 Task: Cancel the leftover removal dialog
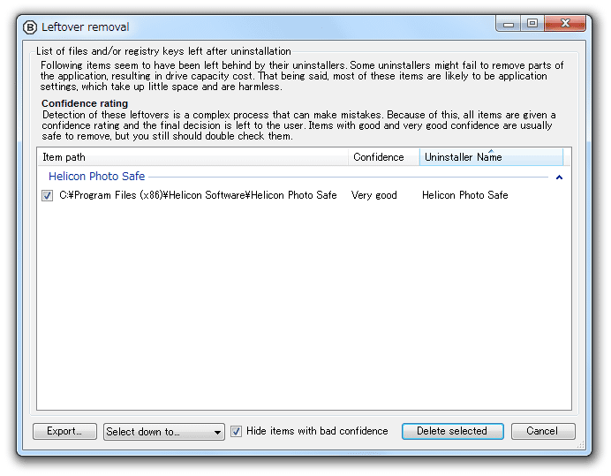coord(543,431)
